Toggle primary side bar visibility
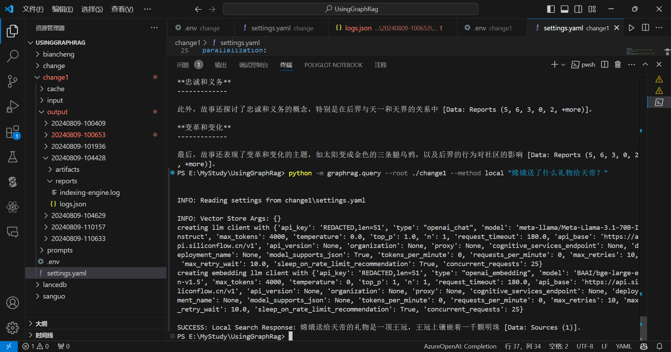Viewport: 671px width, 352px height. point(551,9)
